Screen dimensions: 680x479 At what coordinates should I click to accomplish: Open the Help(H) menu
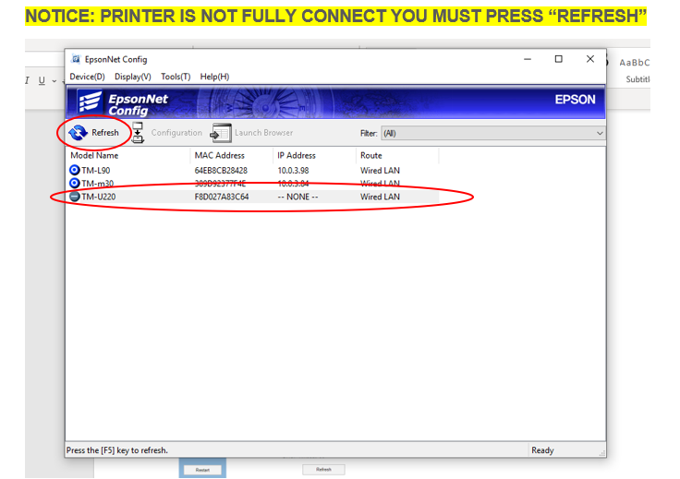tap(214, 77)
